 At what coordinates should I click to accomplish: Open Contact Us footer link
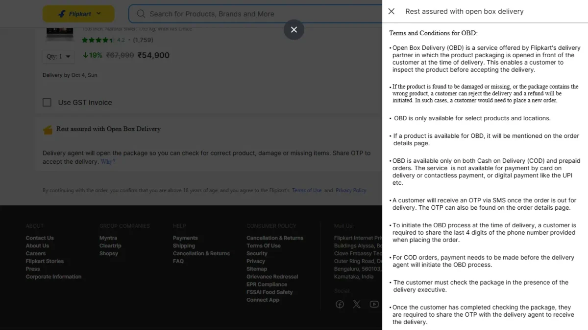(x=40, y=238)
